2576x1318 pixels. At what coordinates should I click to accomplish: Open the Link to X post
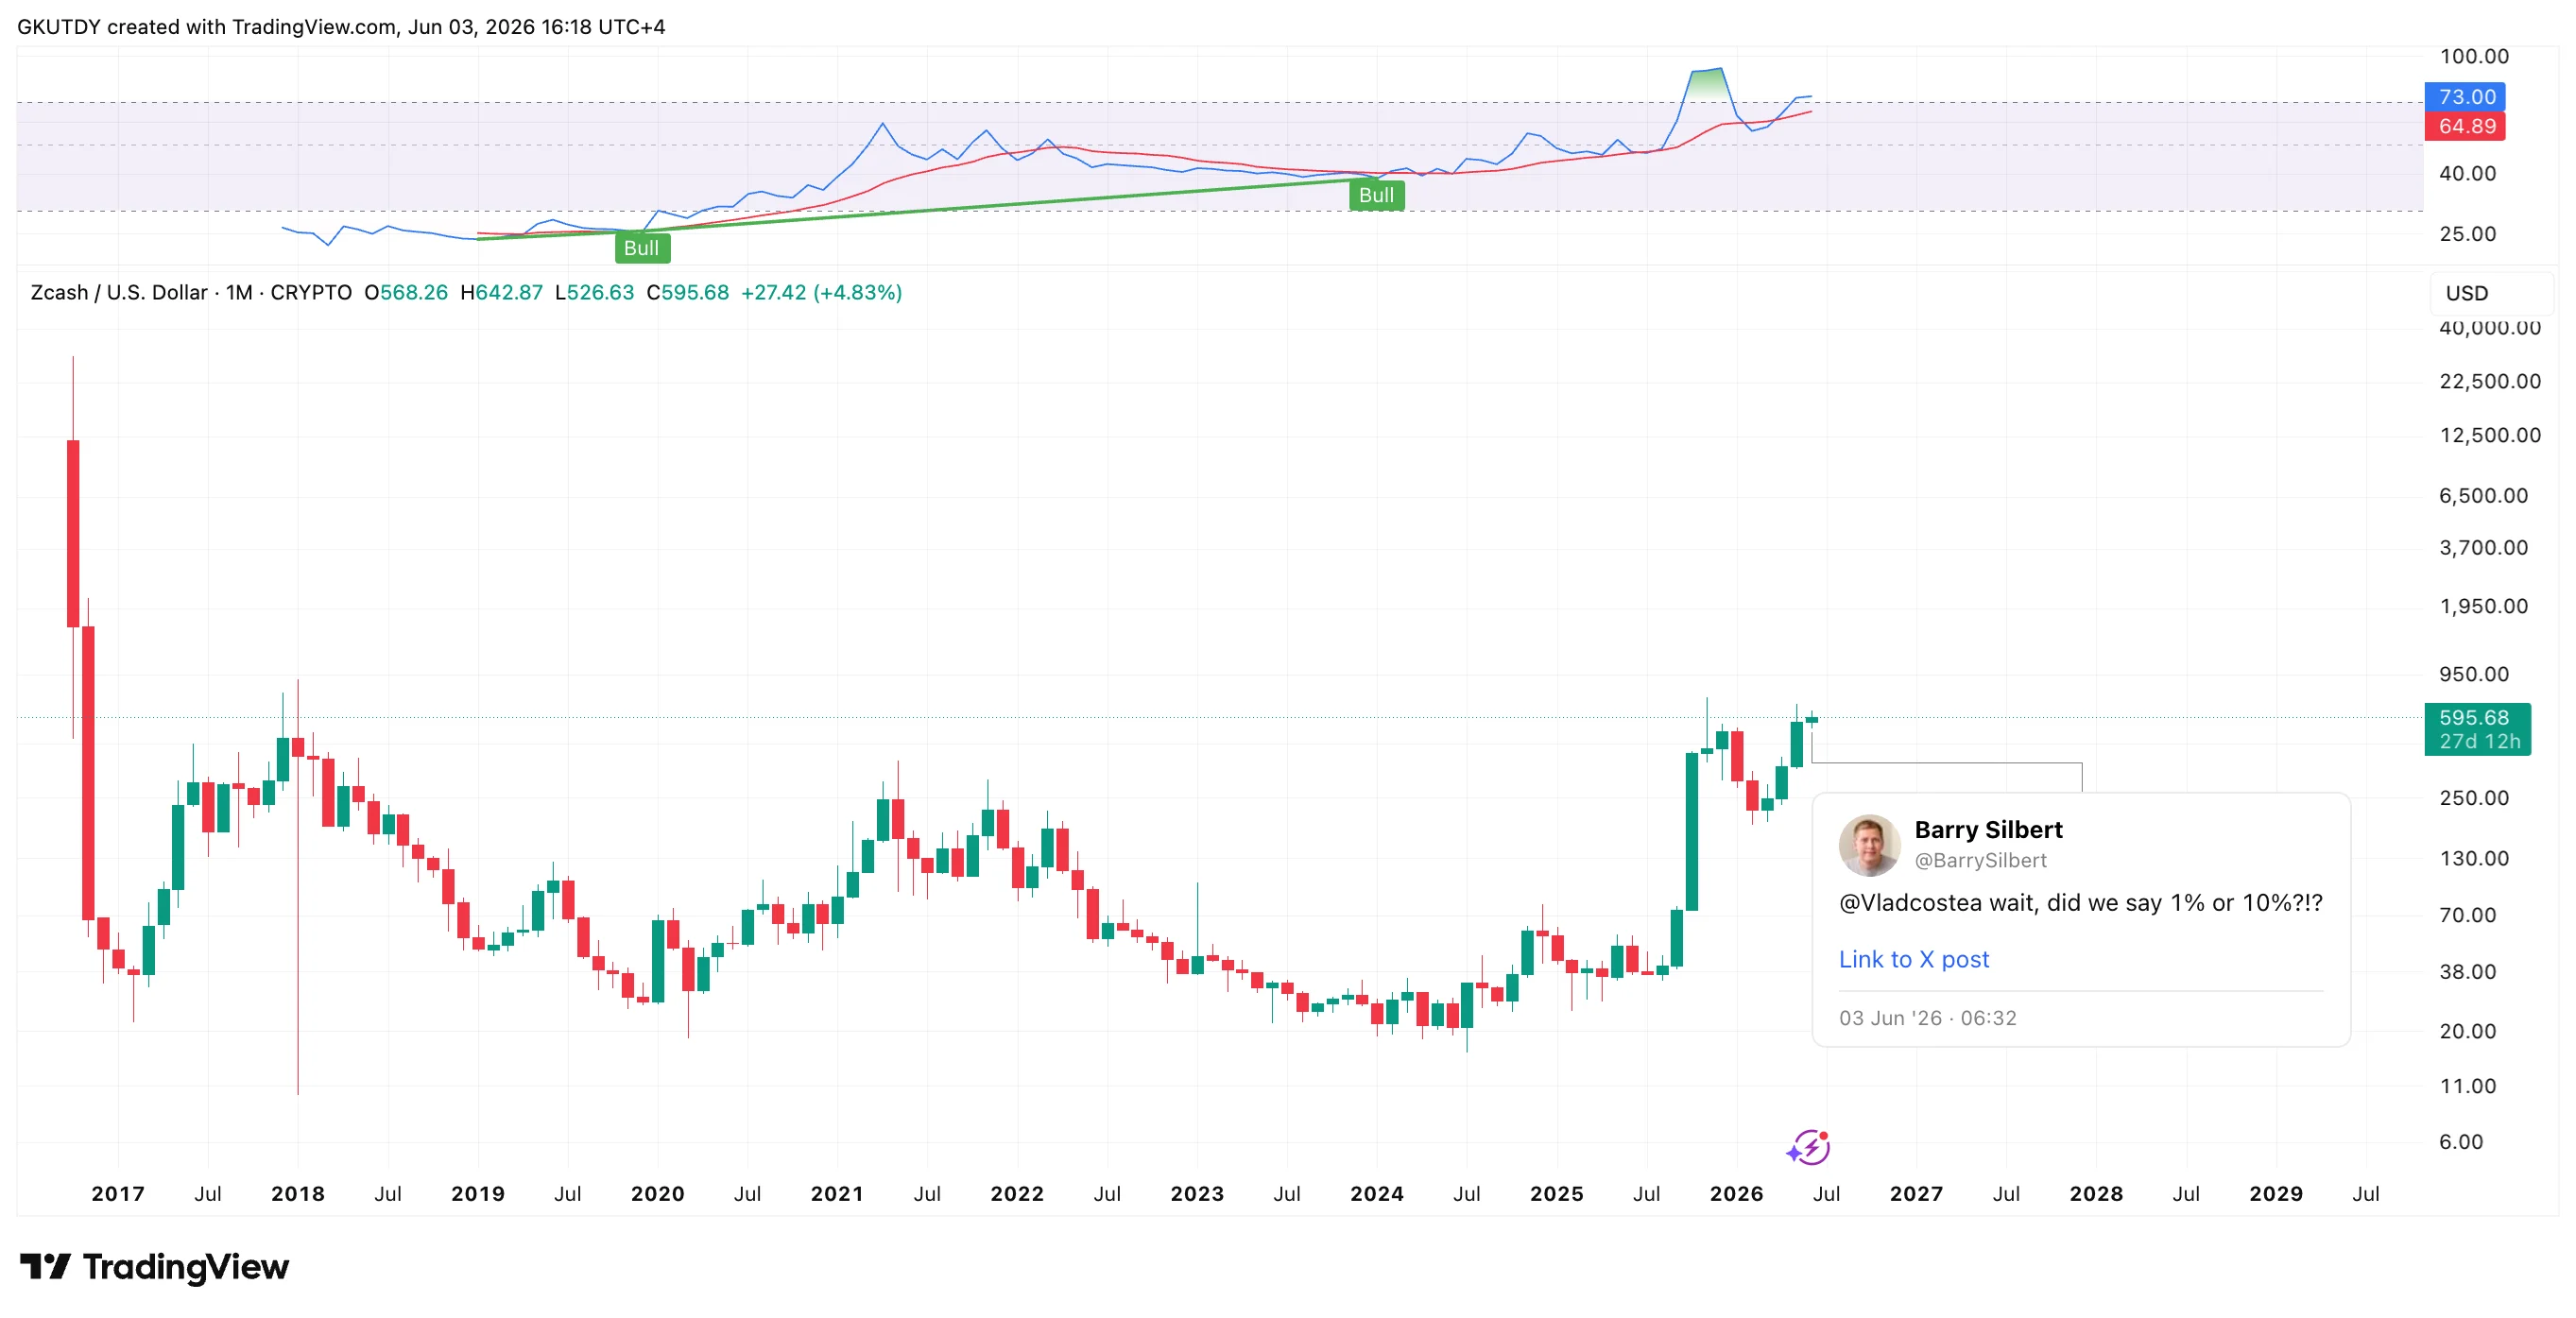click(1913, 959)
